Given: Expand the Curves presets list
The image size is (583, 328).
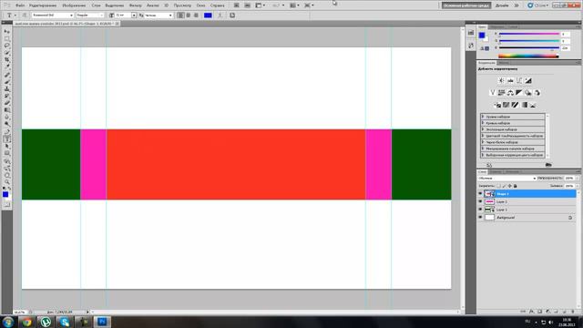Looking at the screenshot, I should point(483,123).
